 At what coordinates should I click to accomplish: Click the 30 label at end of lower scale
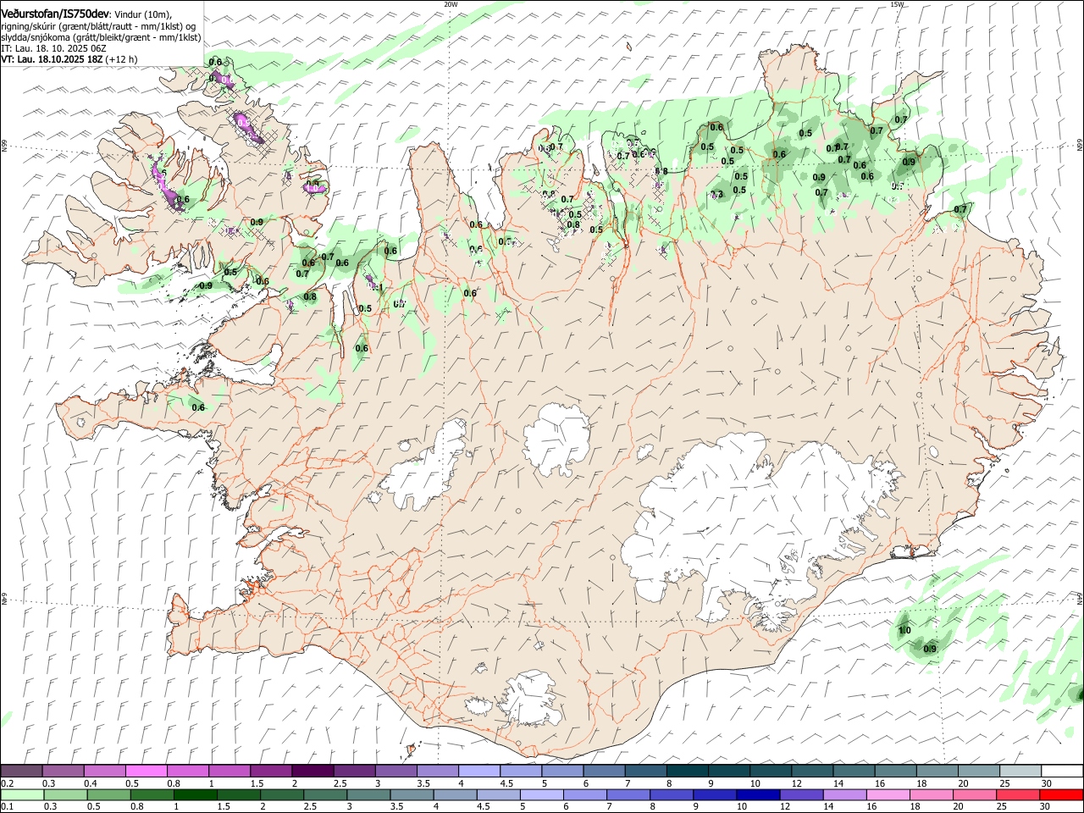click(1044, 807)
